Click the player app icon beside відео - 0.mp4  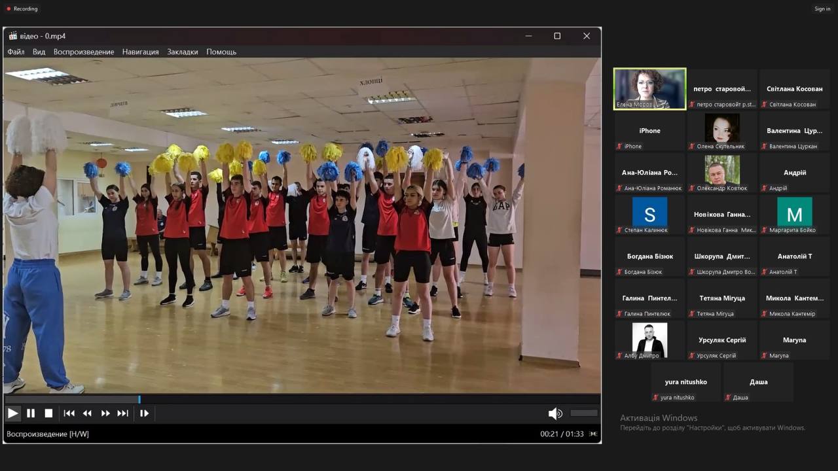pyautogui.click(x=12, y=36)
